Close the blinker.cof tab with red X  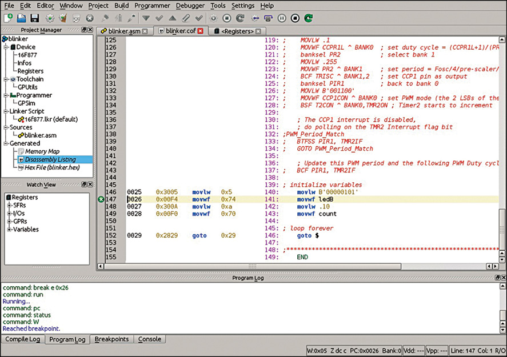click(x=201, y=31)
